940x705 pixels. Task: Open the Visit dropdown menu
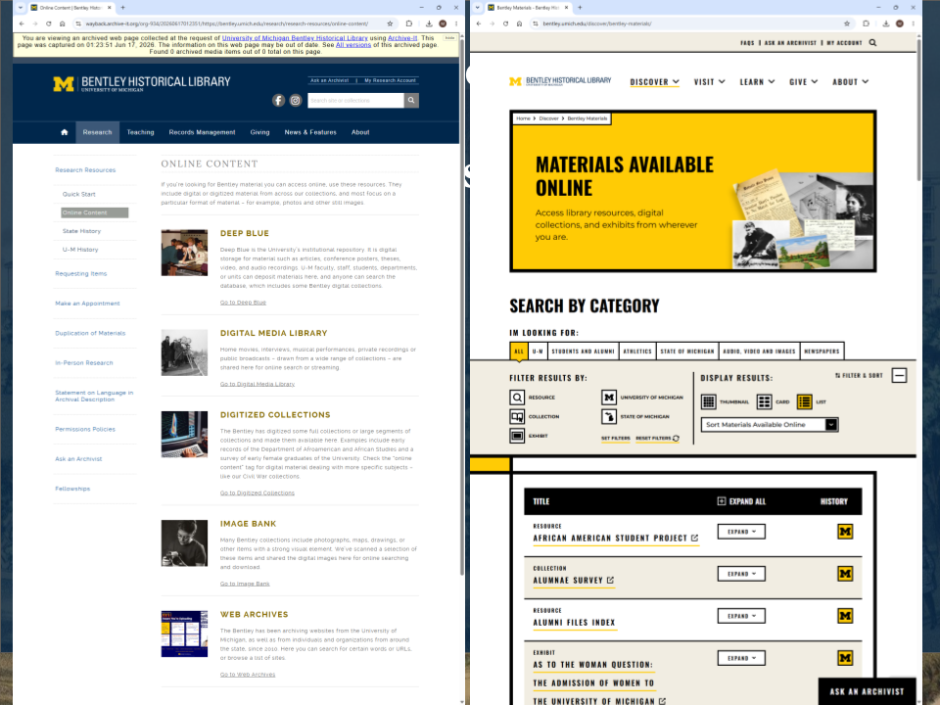[709, 82]
